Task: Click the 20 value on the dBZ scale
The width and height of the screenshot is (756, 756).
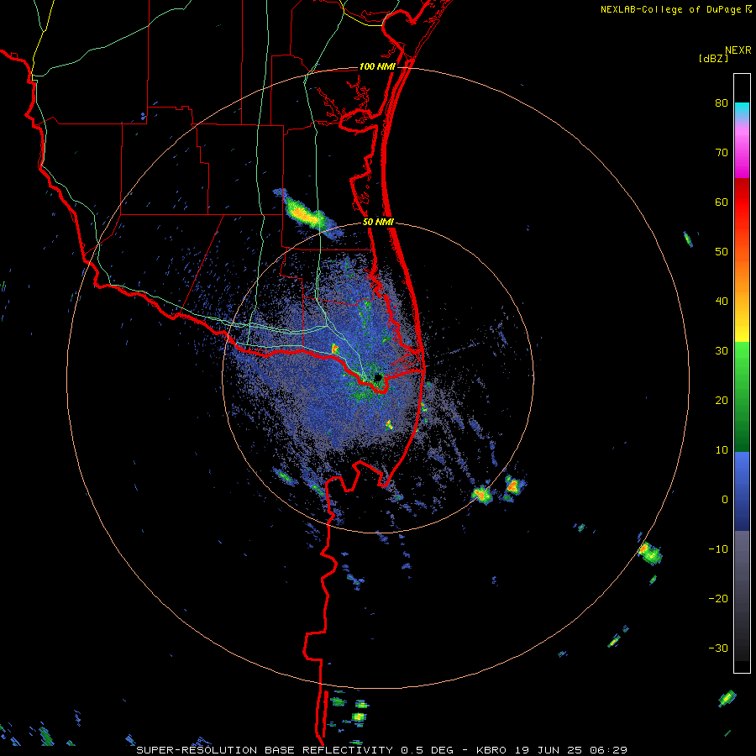Action: click(722, 401)
